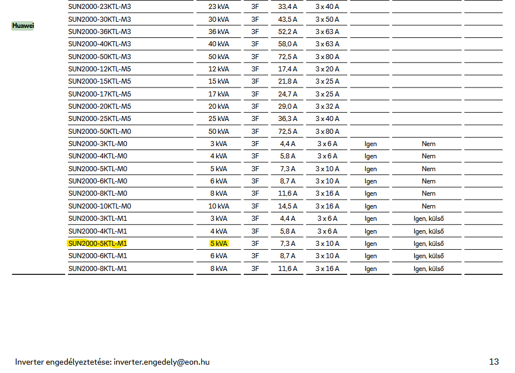This screenshot has height=373, width=515.
Task: Click SUN2000-5KTL-M0 model cell
Action: coord(98,169)
